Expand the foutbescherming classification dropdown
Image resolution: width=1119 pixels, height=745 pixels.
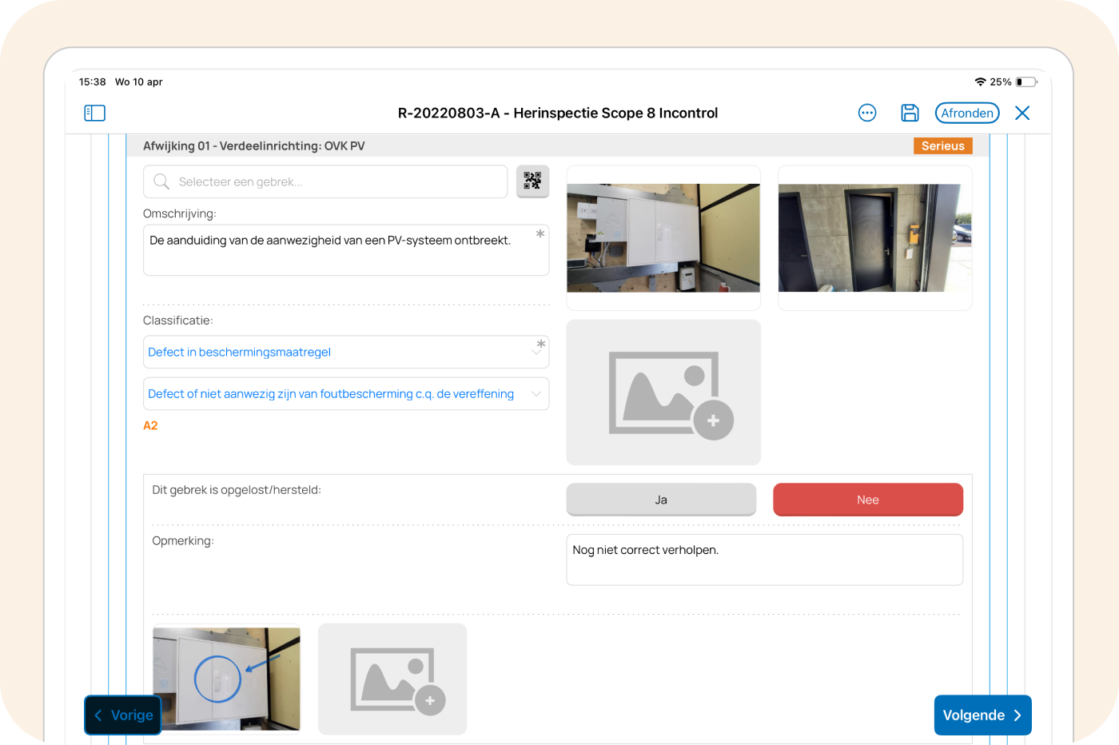tap(345, 393)
